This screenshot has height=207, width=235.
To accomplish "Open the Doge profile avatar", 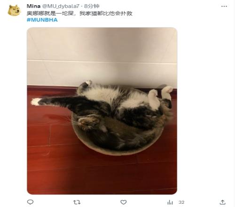I will (14, 10).
